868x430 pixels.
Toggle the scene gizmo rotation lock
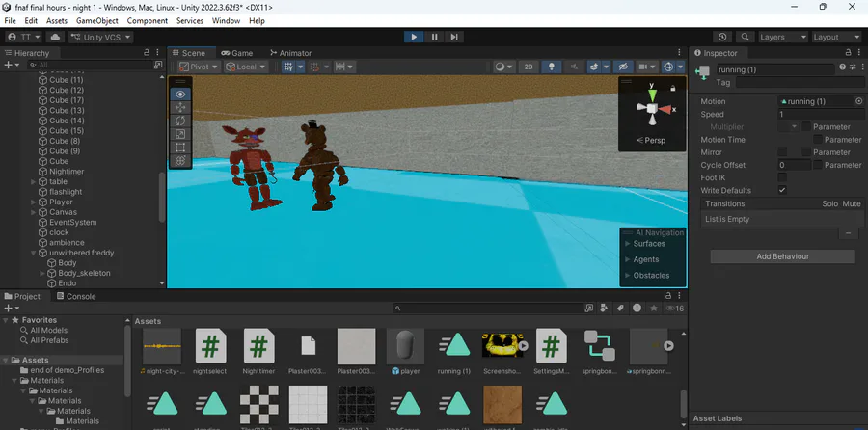673,88
